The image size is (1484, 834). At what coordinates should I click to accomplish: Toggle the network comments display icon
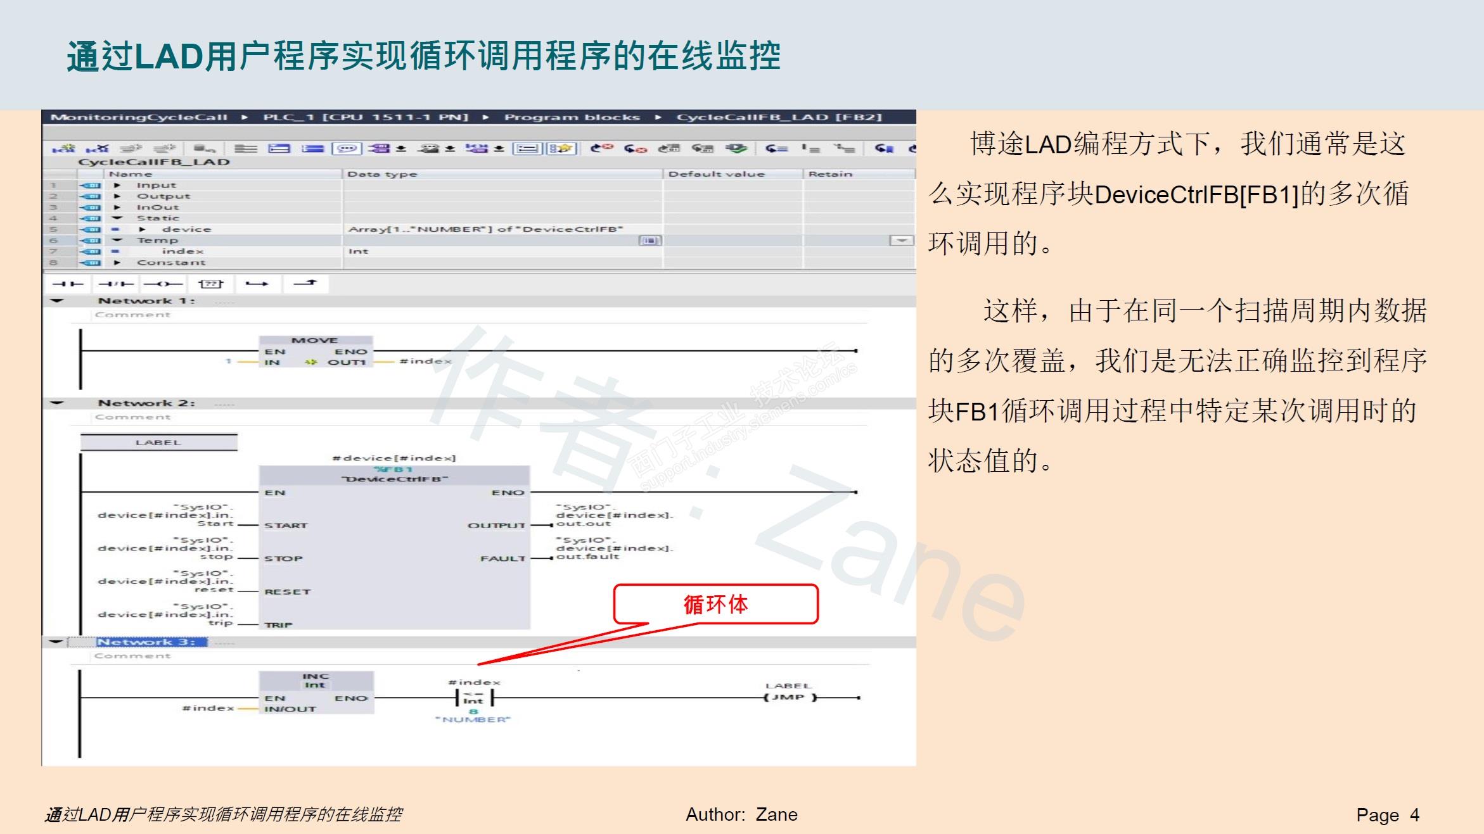tap(347, 148)
